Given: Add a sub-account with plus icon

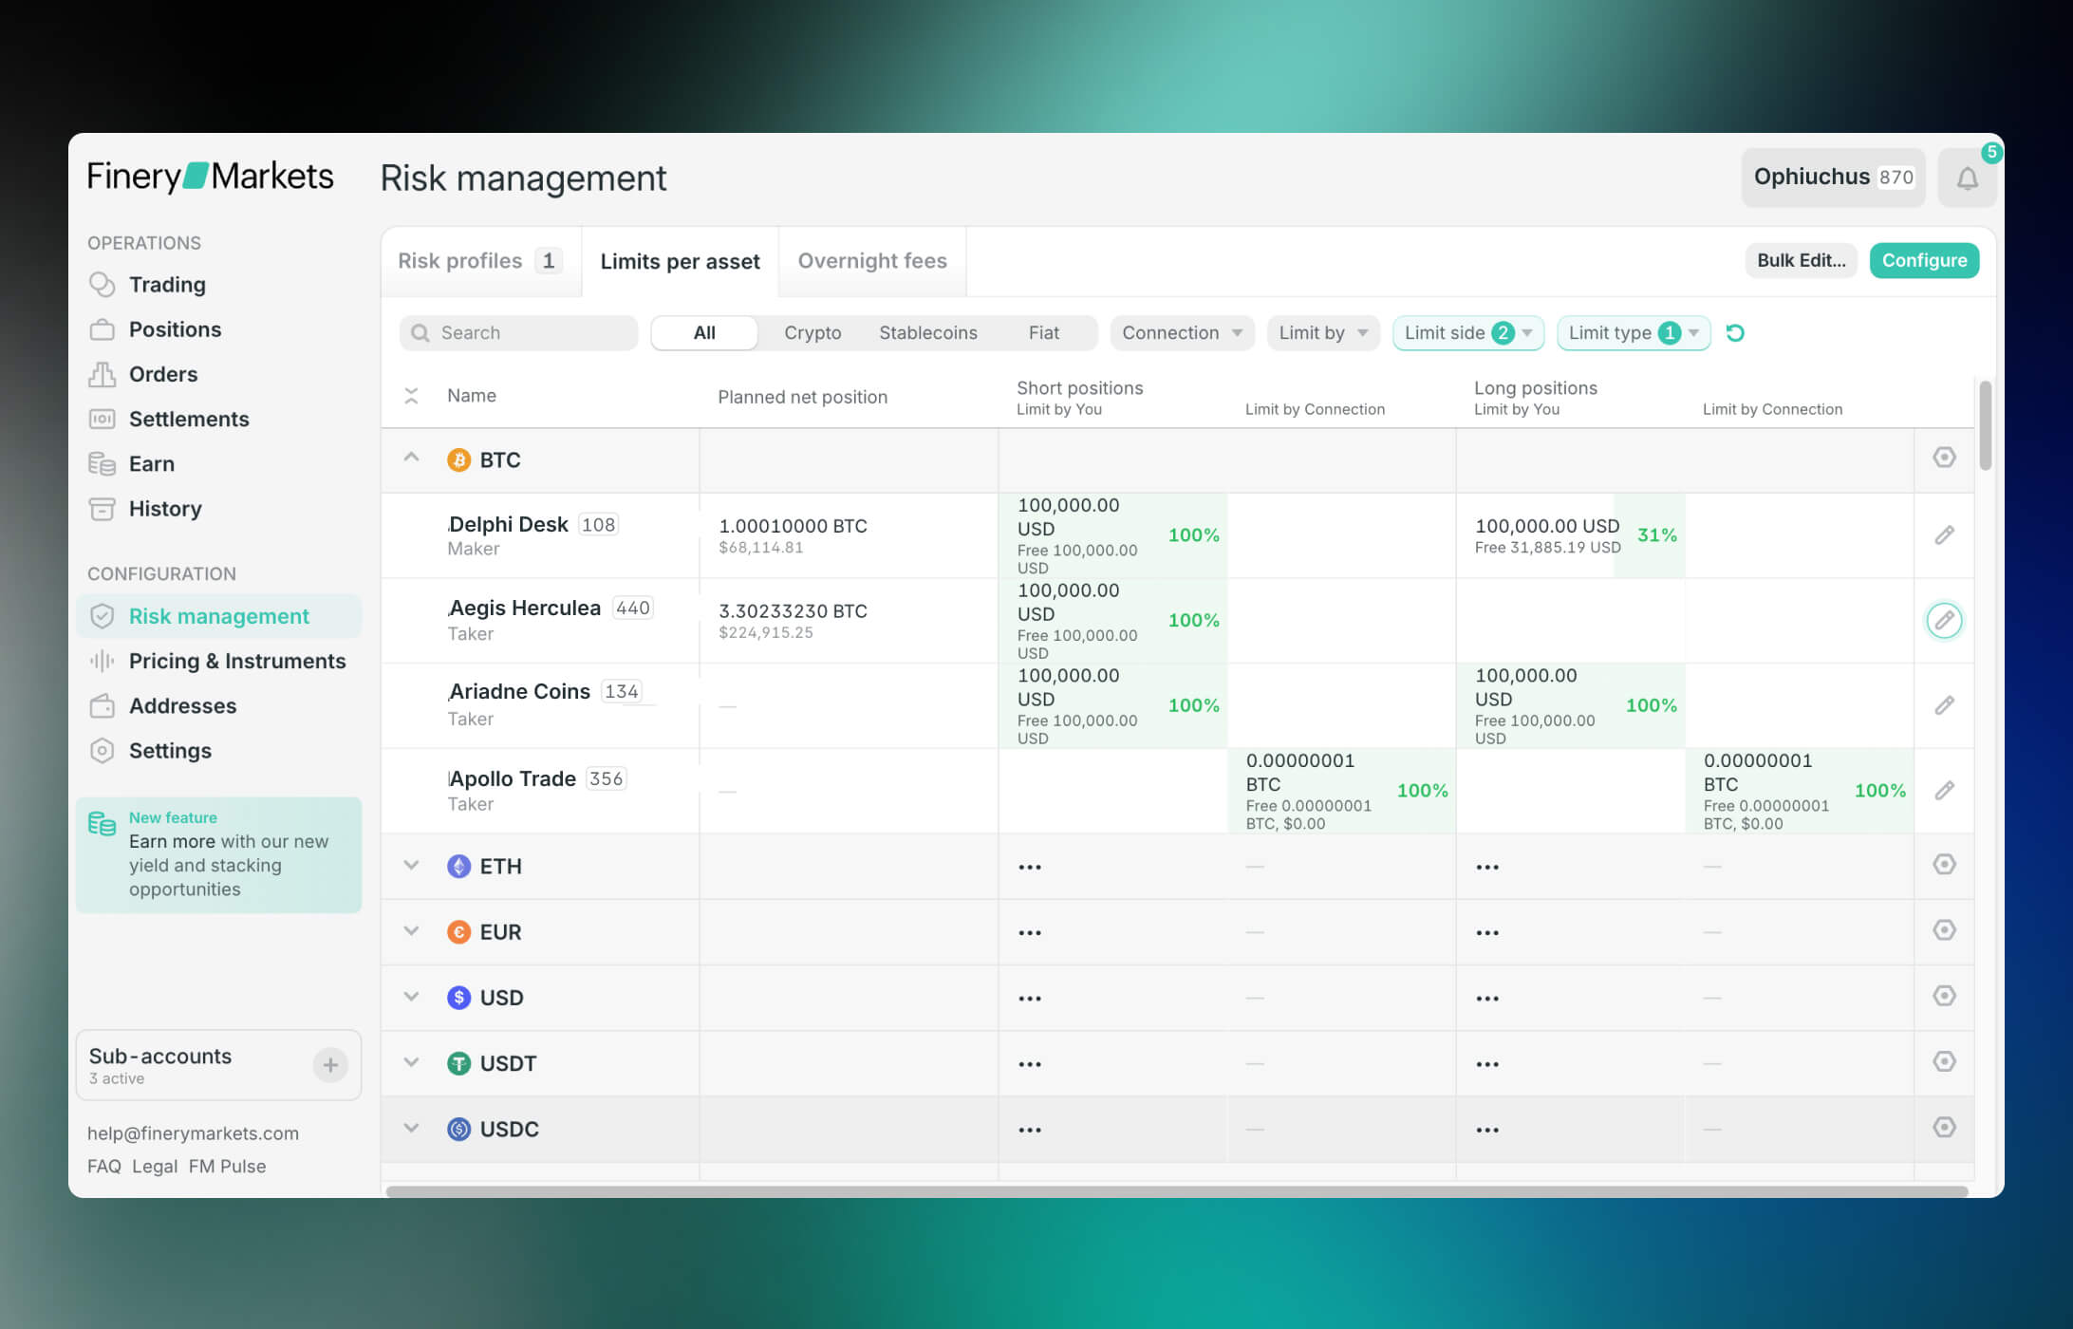Looking at the screenshot, I should [x=330, y=1065].
